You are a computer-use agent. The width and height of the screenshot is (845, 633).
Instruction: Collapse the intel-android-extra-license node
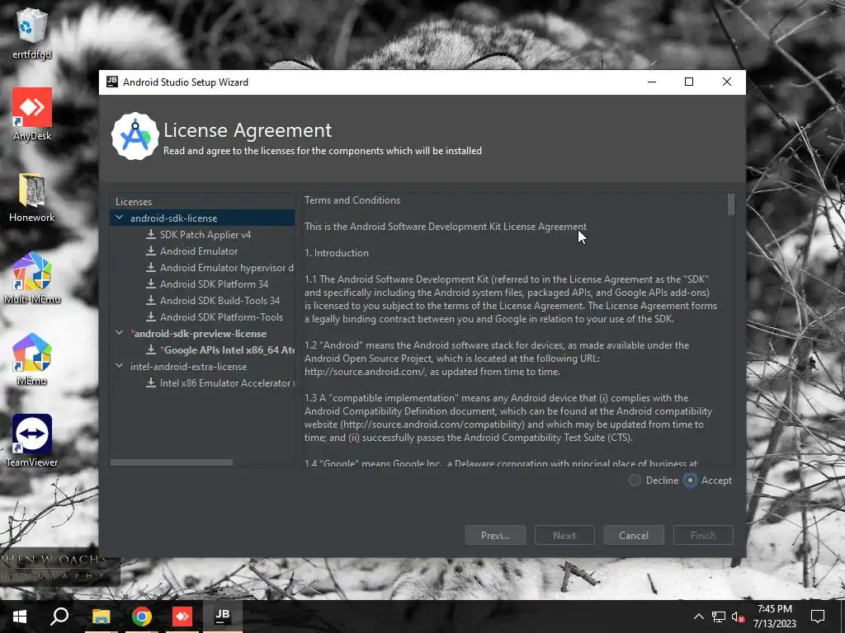[119, 366]
